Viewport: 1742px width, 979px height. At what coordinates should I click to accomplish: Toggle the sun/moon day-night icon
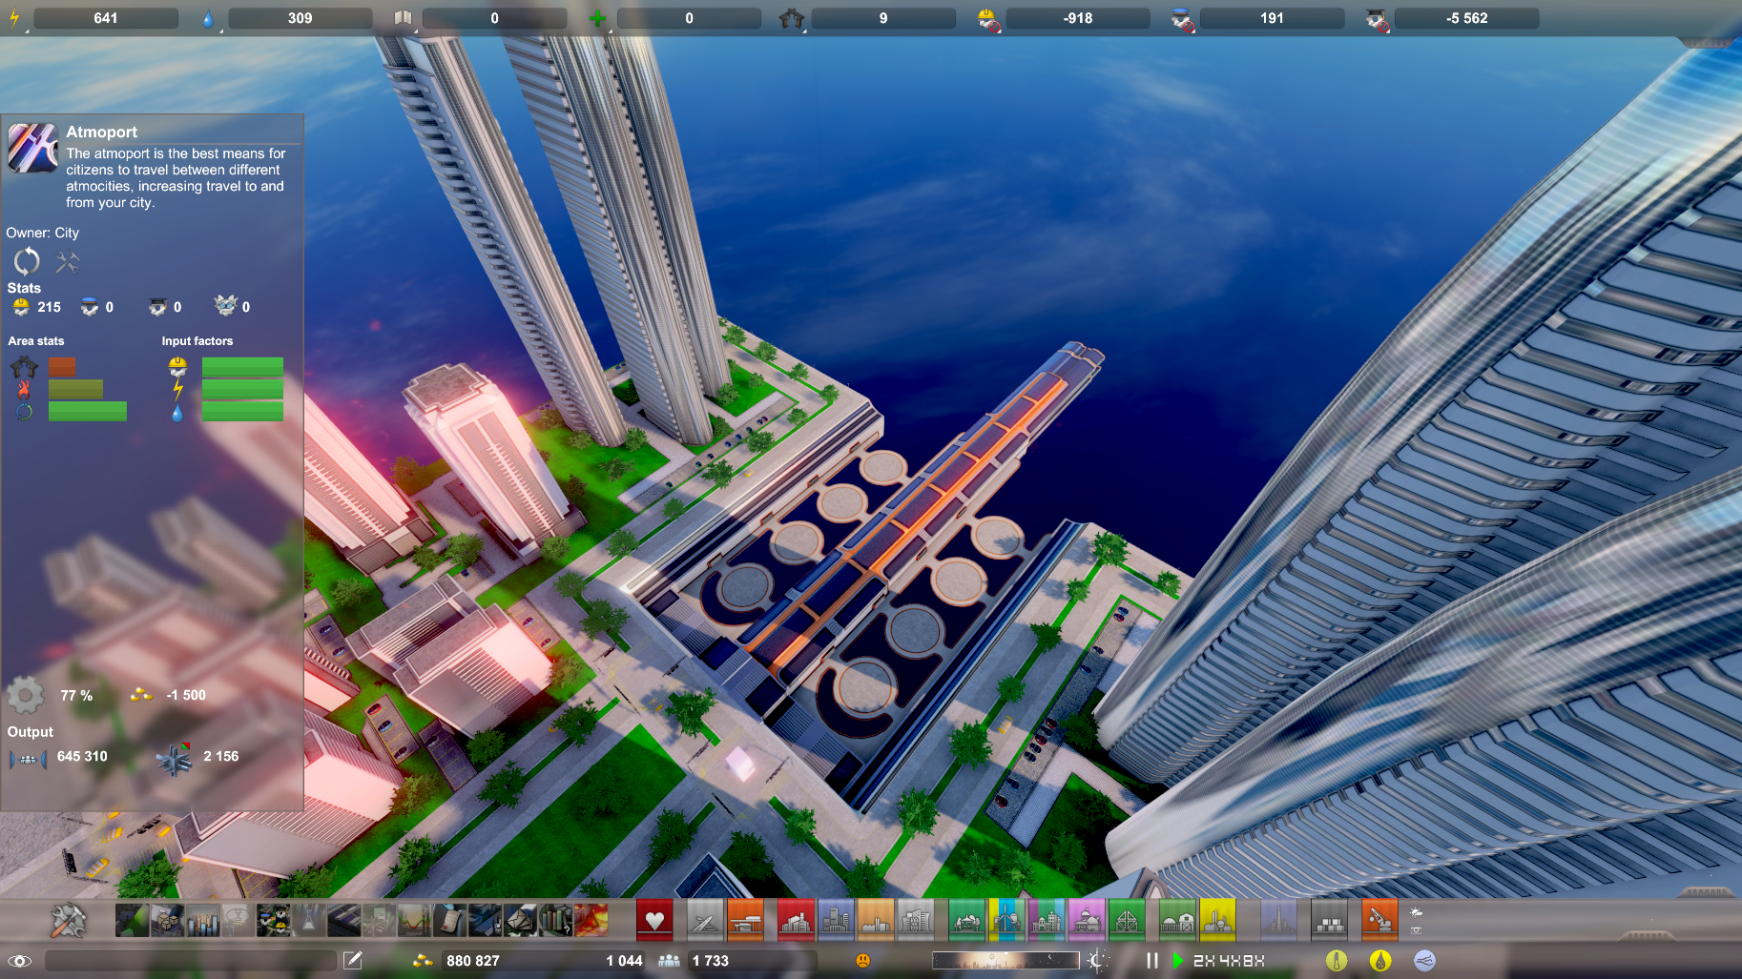(x=1098, y=960)
